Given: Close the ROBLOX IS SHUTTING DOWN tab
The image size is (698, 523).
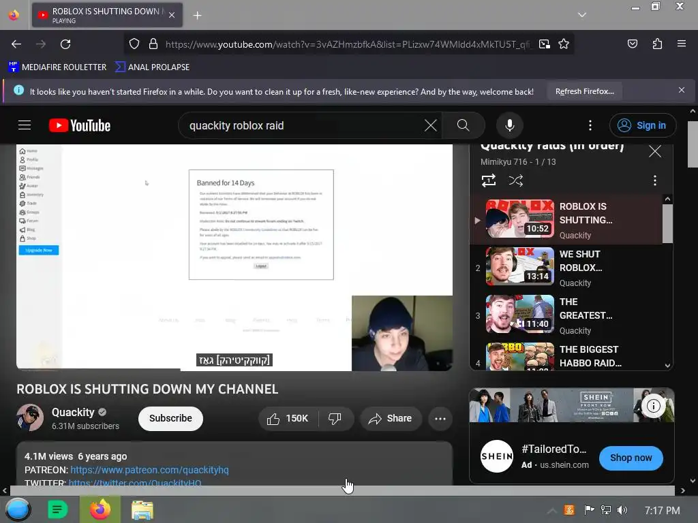Looking at the screenshot, I should pyautogui.click(x=172, y=15).
